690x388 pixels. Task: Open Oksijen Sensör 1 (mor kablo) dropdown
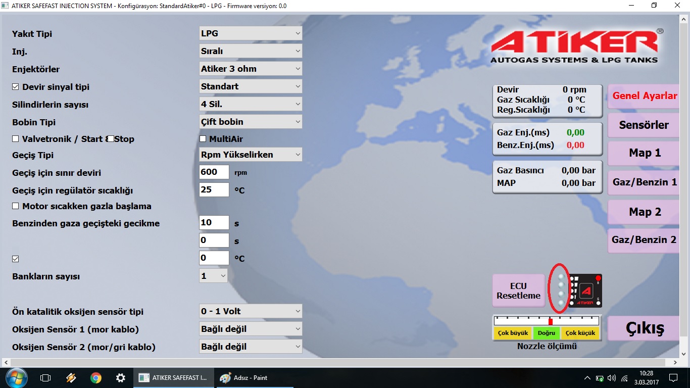point(251,329)
